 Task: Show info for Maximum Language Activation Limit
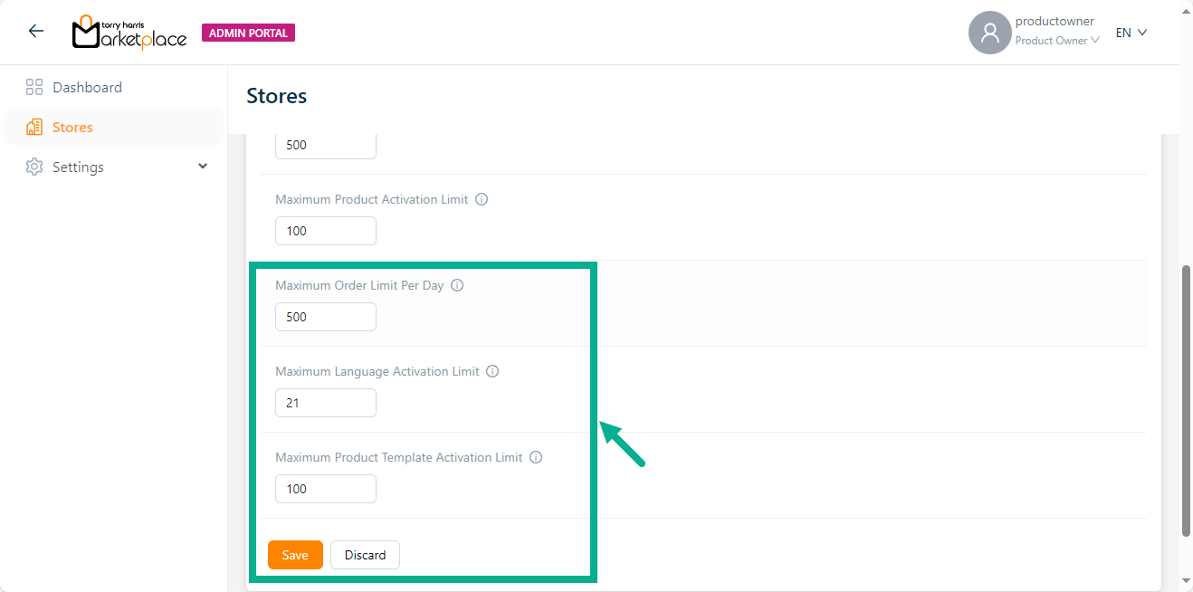tap(492, 371)
